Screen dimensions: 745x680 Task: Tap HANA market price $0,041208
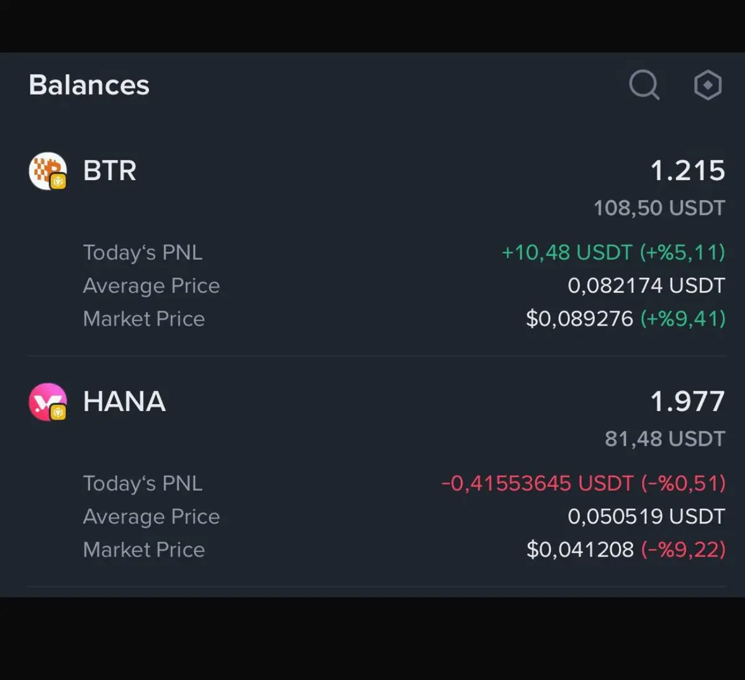click(x=580, y=550)
